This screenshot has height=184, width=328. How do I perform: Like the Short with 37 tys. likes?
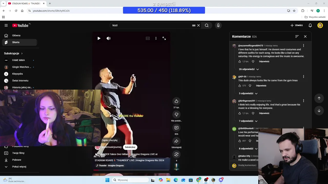tap(176, 101)
